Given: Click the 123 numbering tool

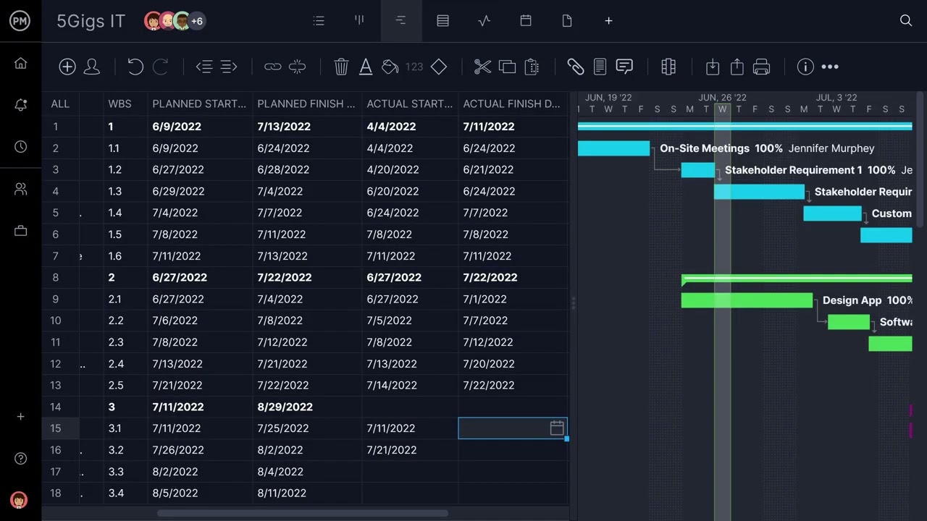Looking at the screenshot, I should [414, 67].
